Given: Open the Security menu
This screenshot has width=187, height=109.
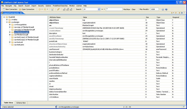Looking at the screenshot, I should pyautogui.click(x=41, y=6).
